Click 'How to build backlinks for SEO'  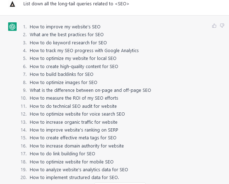[x=62, y=74]
